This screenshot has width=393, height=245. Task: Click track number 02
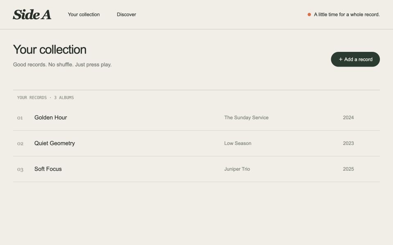[x=20, y=143]
